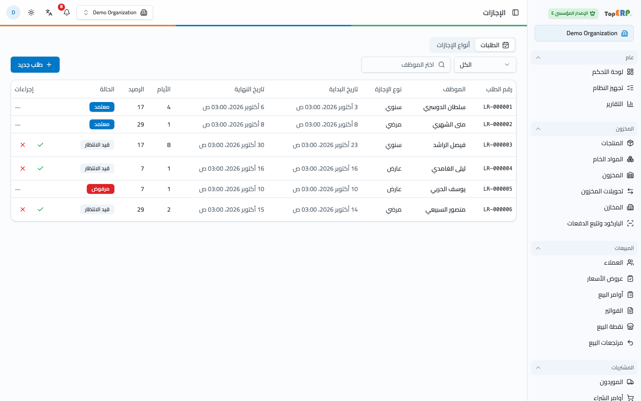Open المواد الخام raw materials
This screenshot has height=401, width=641.
pyautogui.click(x=584, y=159)
